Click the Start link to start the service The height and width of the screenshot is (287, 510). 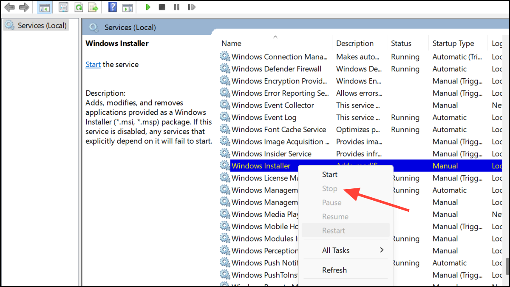[x=93, y=64]
